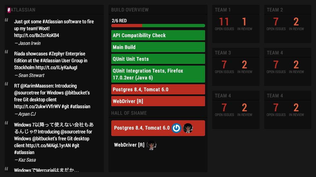Image resolution: width=316 pixels, height=177 pixels.
Task: Click the #ATLASSIAN panel header
Action: 21,10
